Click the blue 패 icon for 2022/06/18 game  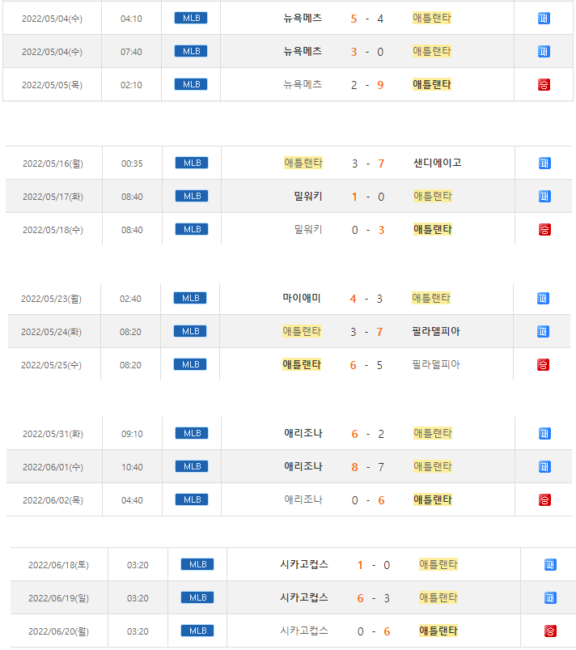(x=550, y=565)
